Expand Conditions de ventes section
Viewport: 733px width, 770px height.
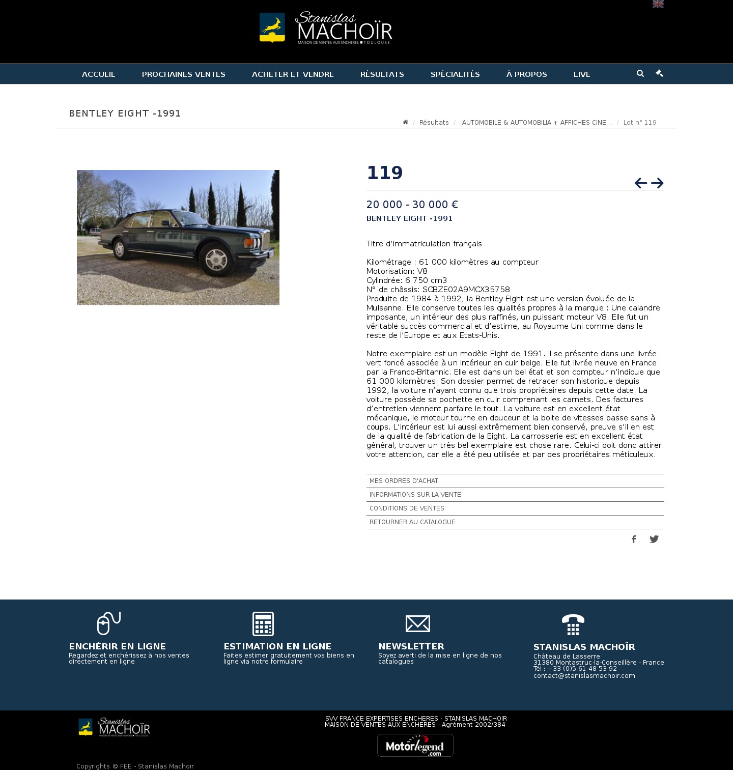click(515, 508)
